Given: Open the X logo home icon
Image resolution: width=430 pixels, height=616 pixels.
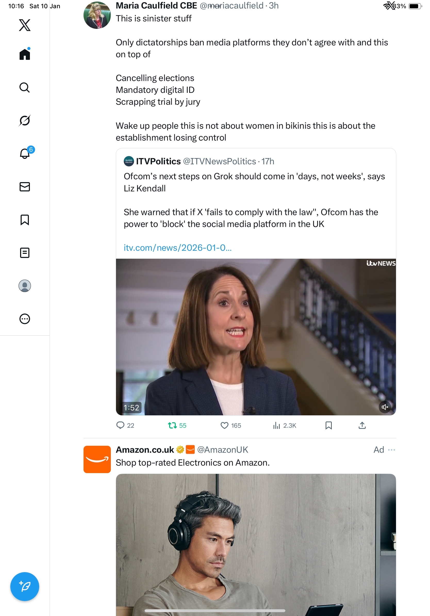Looking at the screenshot, I should pos(25,25).
